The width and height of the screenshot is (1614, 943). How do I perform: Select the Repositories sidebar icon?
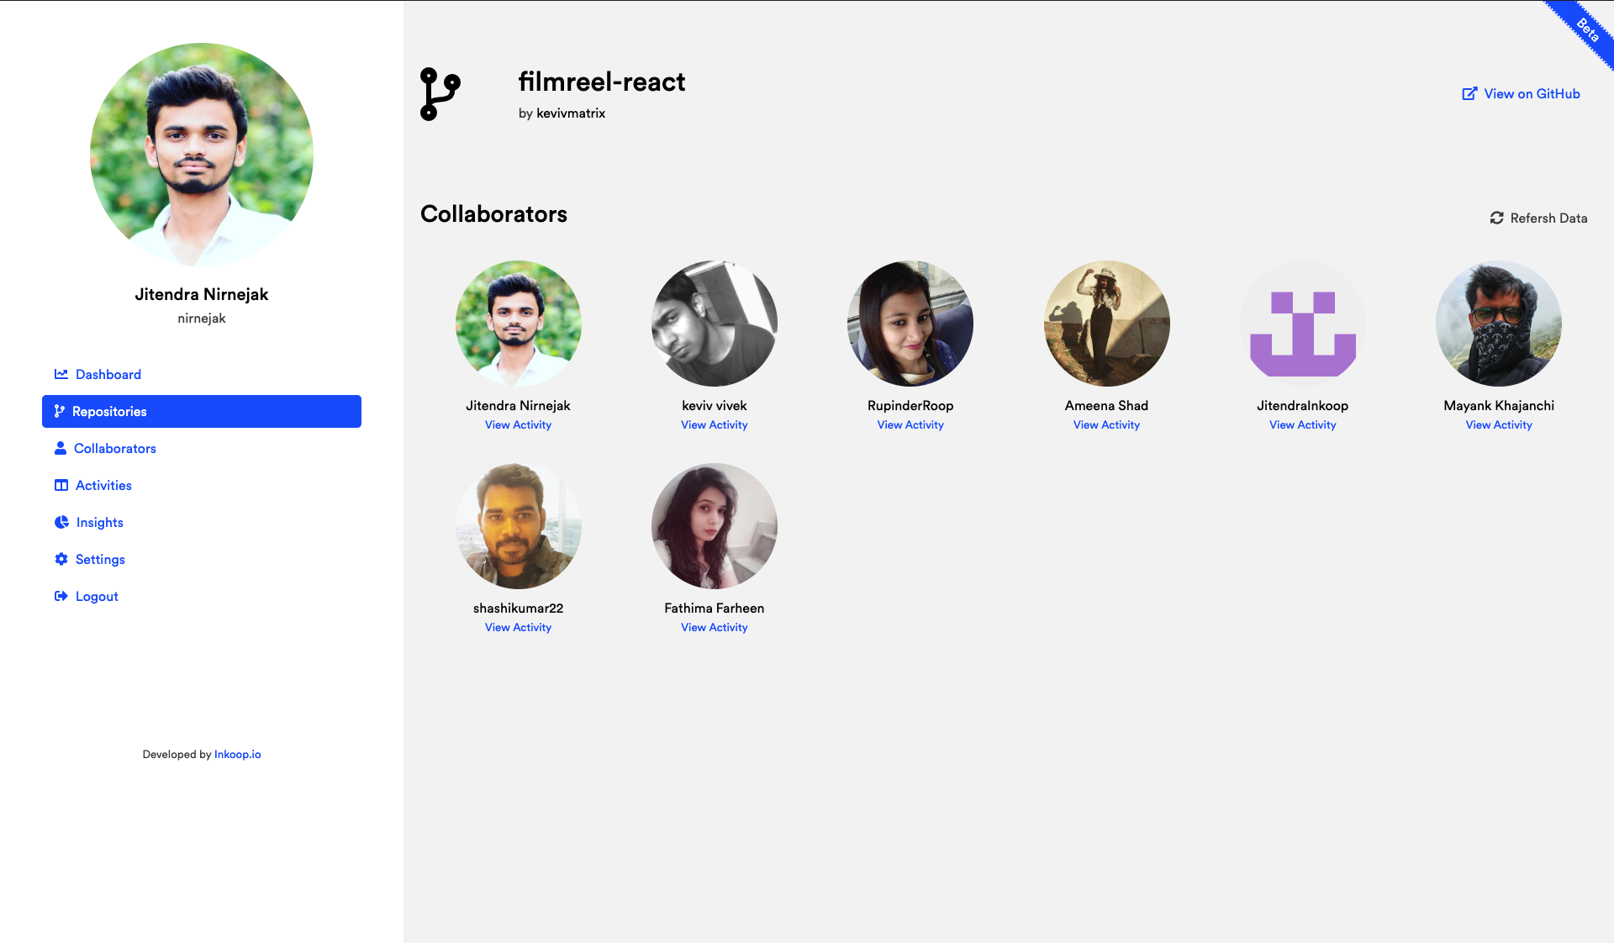point(60,411)
